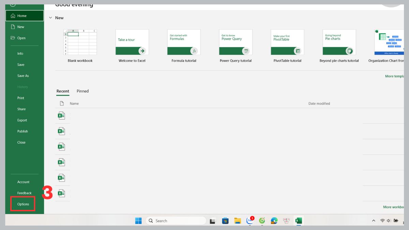This screenshot has height=230, width=409.
Task: Open Zalo app from taskbar
Action: (250, 220)
